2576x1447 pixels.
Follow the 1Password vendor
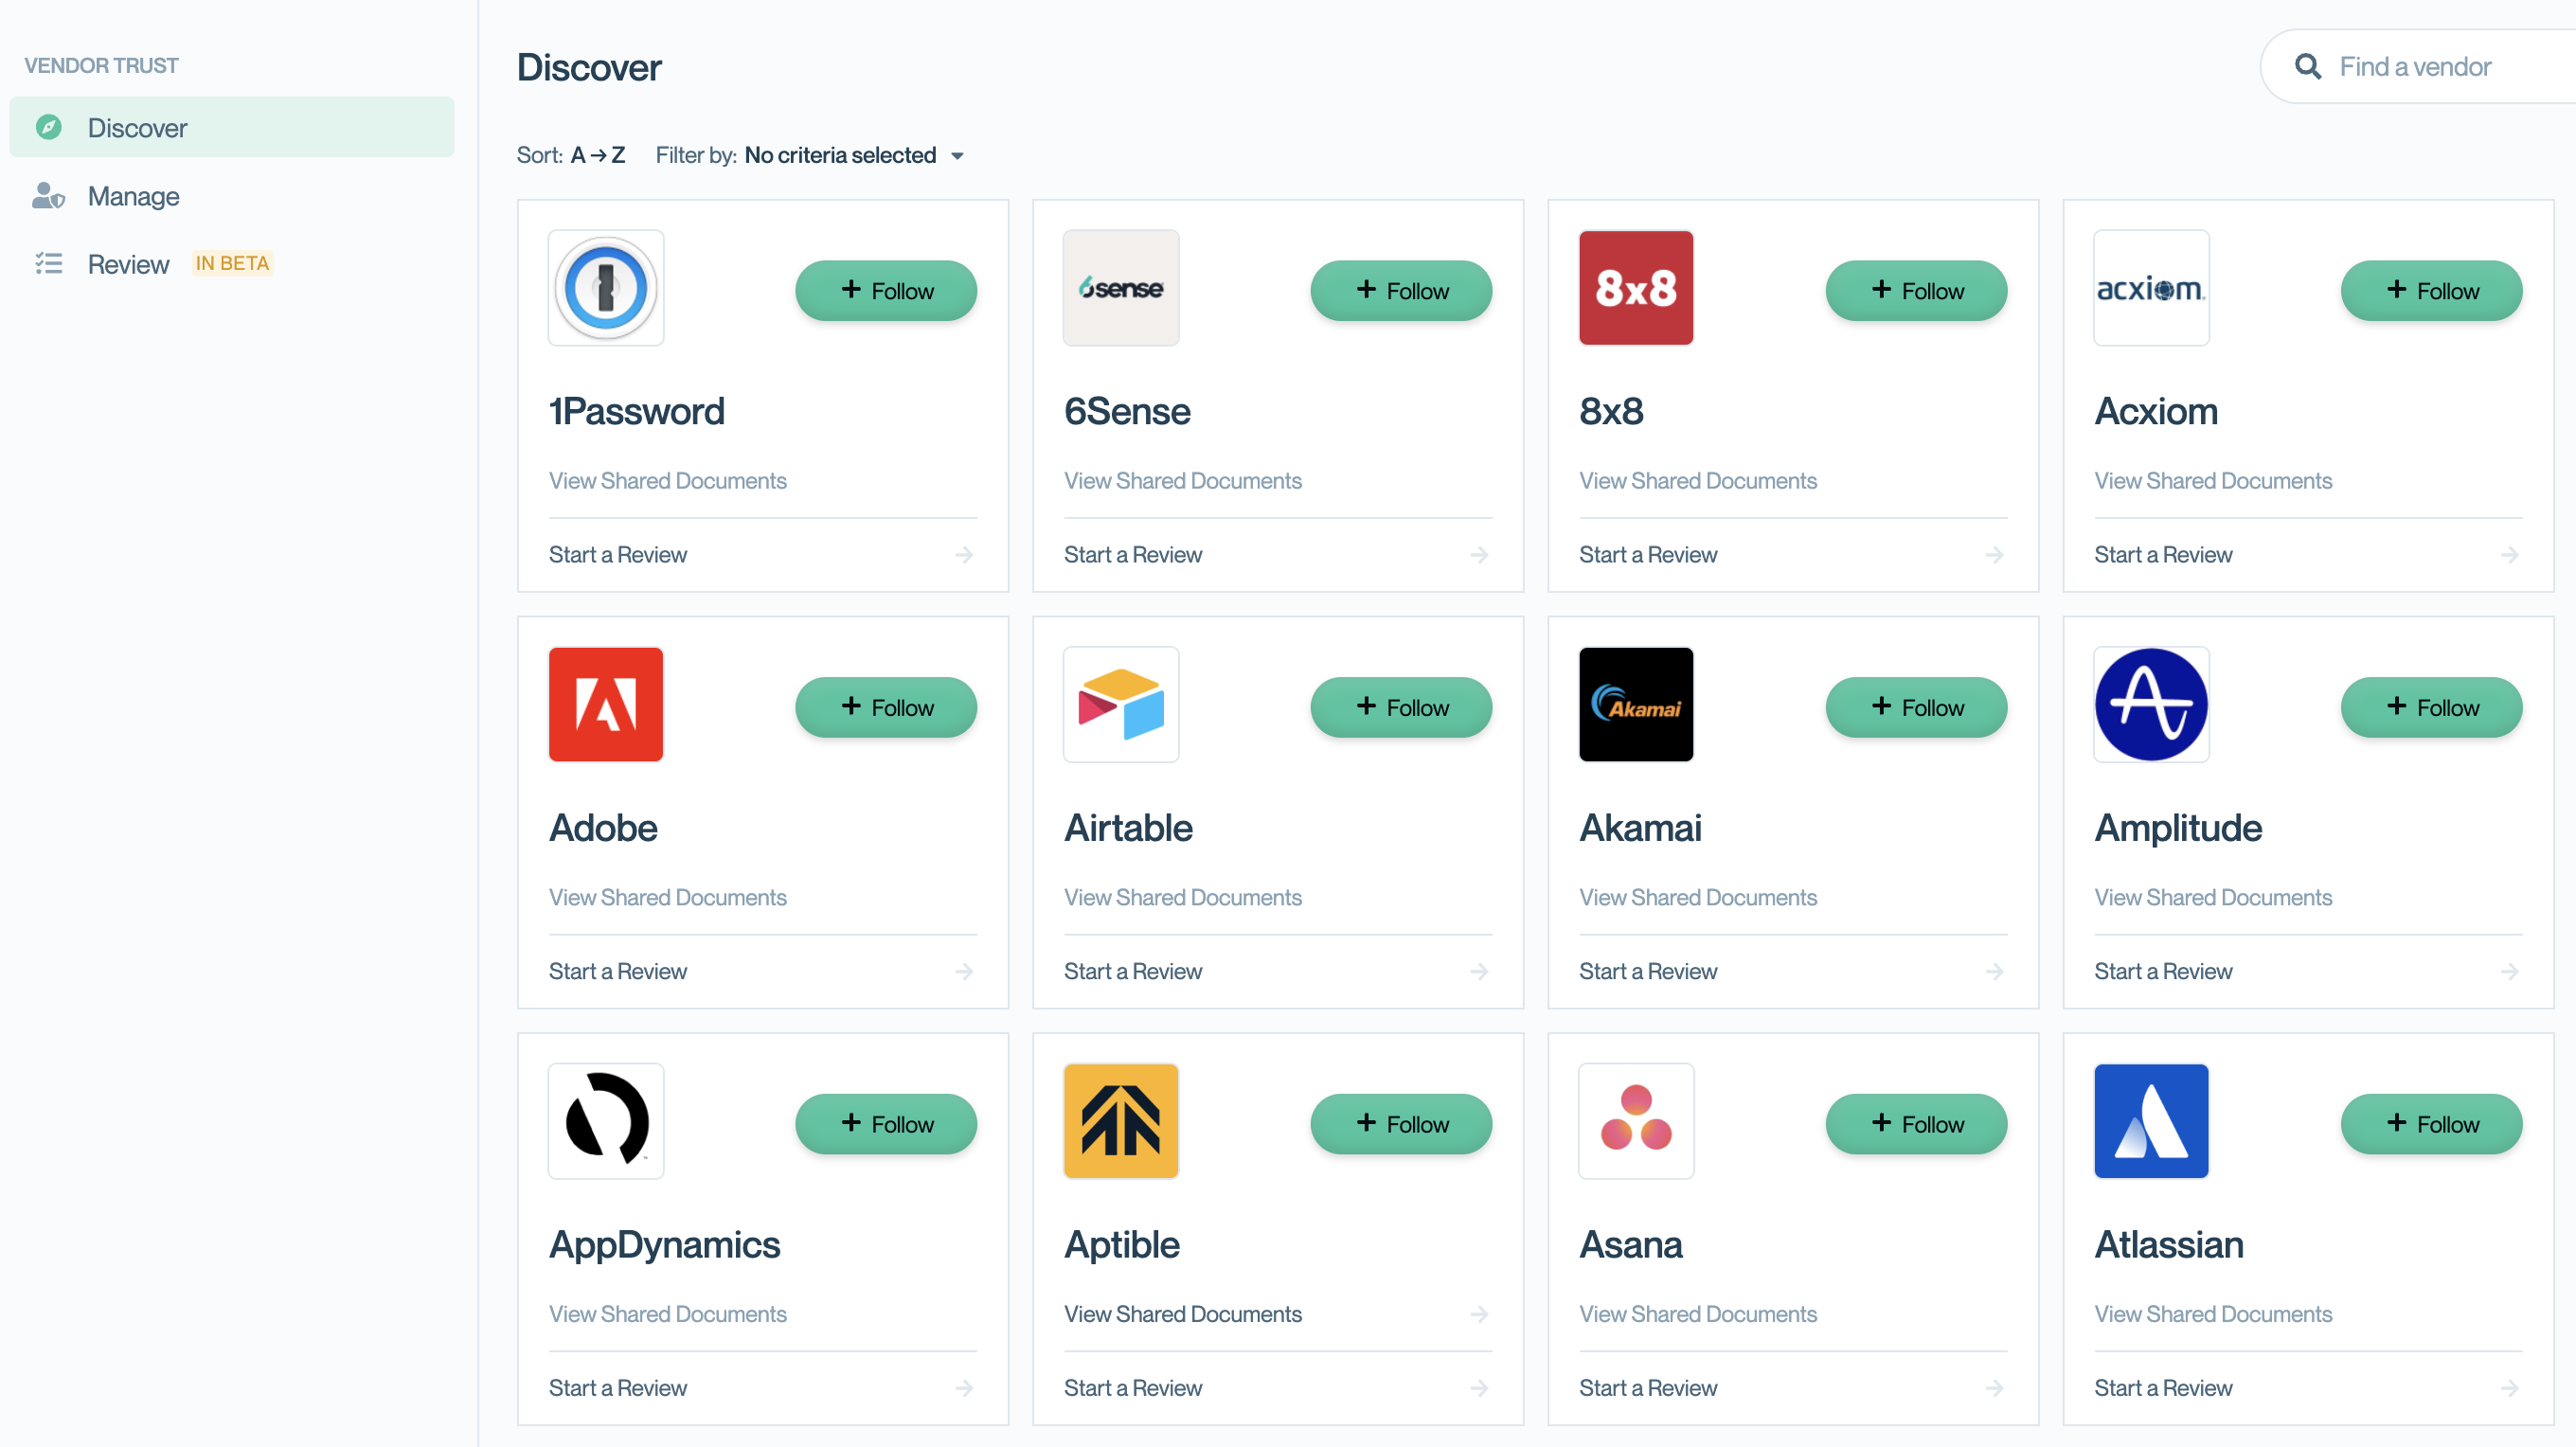[886, 291]
